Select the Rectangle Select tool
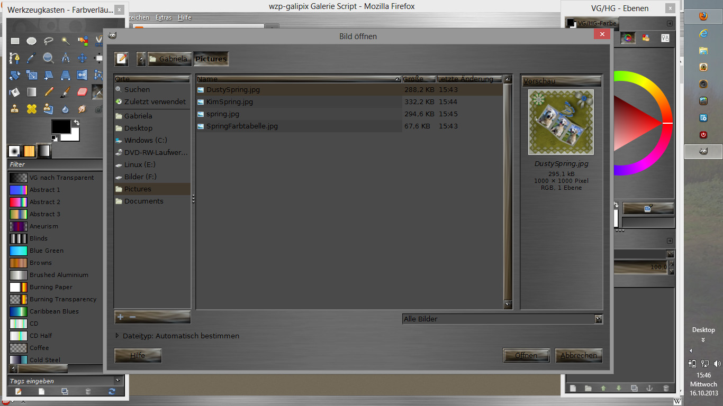The image size is (723, 406). 15,41
